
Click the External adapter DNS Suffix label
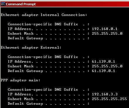[43, 57]
